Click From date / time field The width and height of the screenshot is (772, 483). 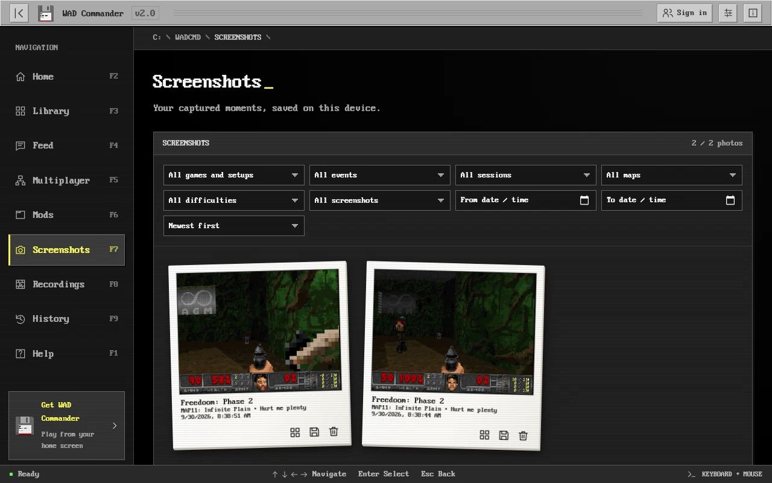click(525, 200)
